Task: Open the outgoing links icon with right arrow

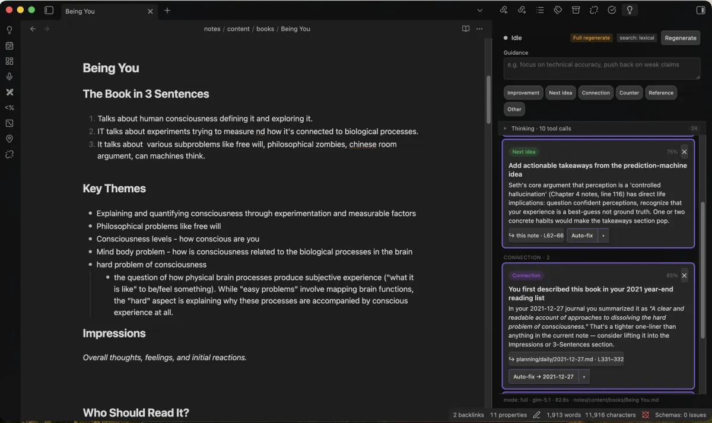Action: coord(522,10)
